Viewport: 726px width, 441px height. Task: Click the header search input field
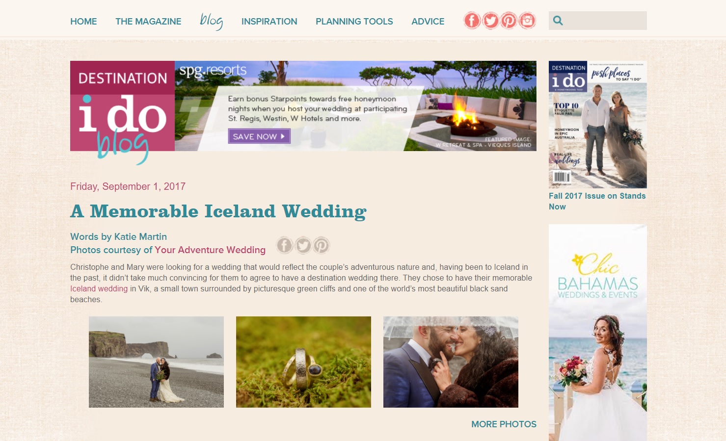[x=605, y=21]
